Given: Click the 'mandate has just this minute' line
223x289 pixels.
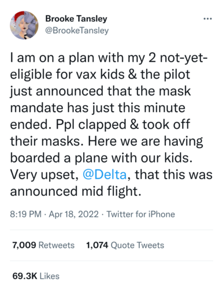Looking at the screenshot, I should (x=98, y=108).
